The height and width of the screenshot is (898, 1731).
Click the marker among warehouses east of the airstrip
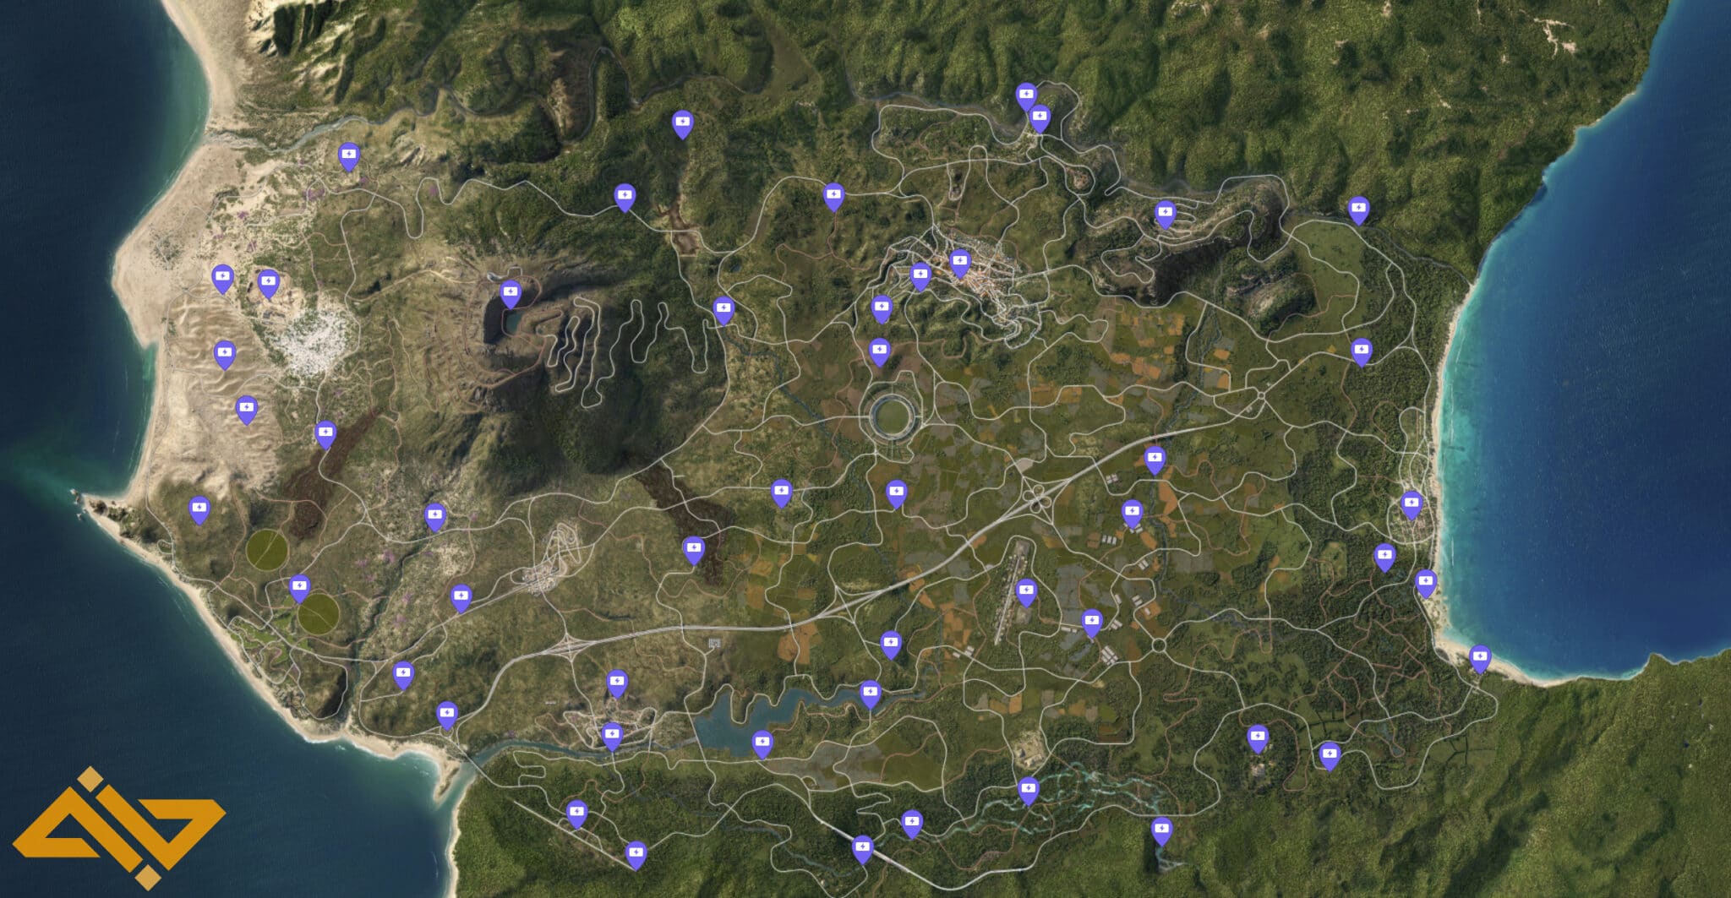[x=1092, y=623]
